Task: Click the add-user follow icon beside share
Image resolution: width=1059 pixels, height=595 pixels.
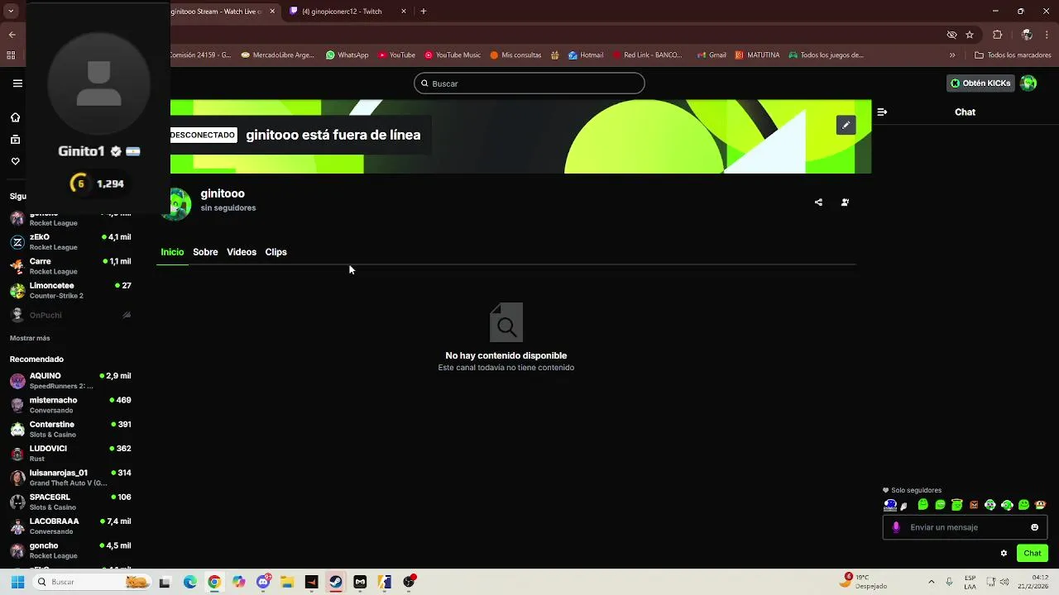Action: point(845,202)
